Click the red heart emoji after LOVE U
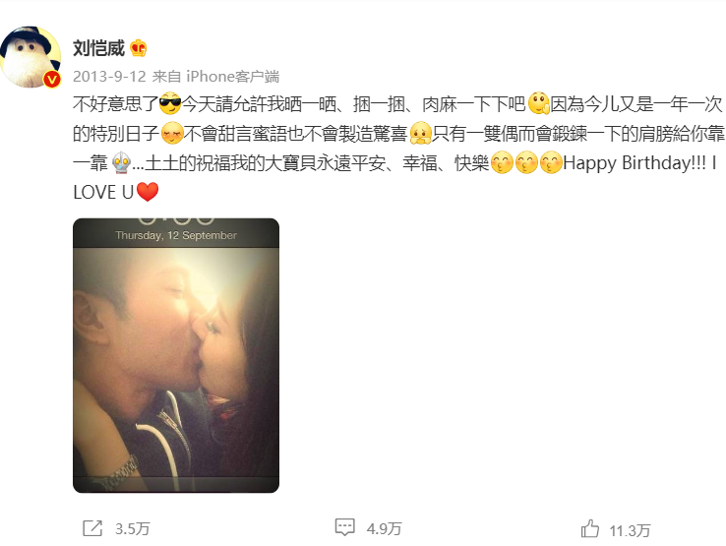This screenshot has width=726, height=546. [148, 192]
